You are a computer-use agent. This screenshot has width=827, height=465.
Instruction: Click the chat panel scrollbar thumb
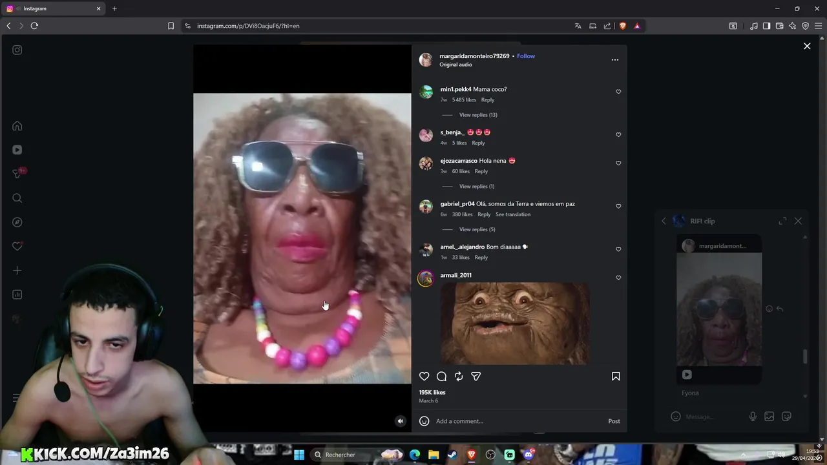pos(805,356)
